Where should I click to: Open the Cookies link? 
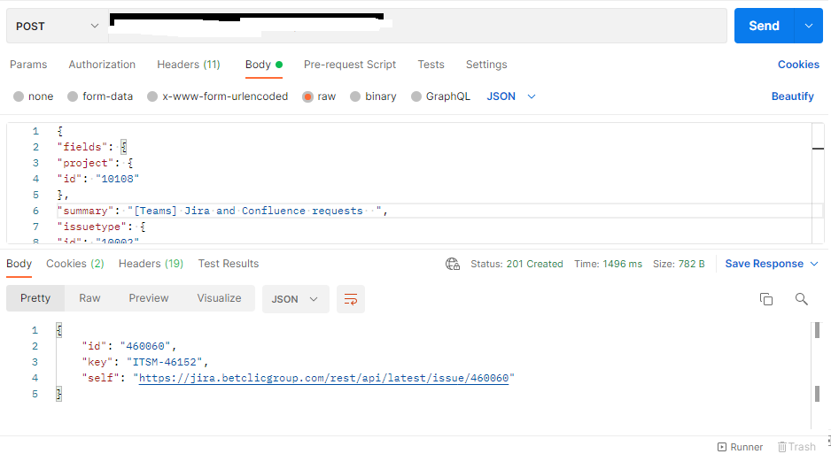(798, 65)
